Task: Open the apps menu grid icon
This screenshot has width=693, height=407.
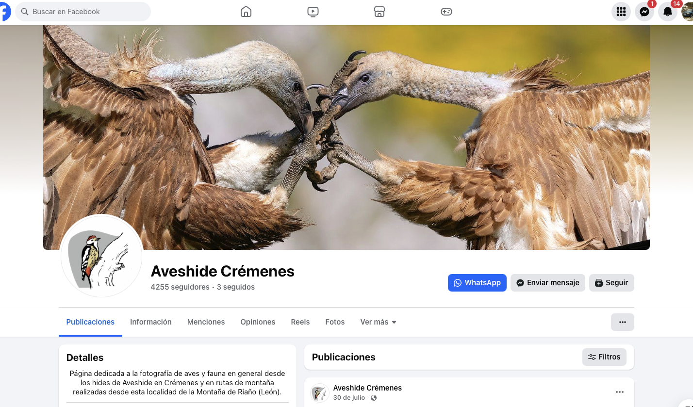Action: coord(621,12)
